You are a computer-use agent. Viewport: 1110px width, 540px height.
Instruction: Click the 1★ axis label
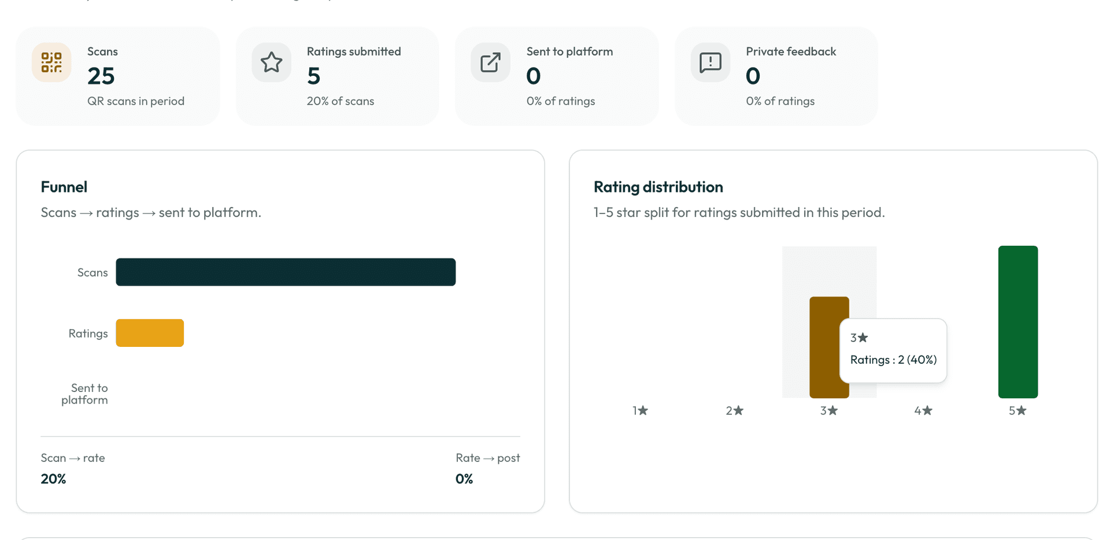pyautogui.click(x=640, y=410)
